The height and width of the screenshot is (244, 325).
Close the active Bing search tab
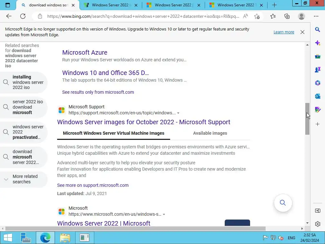(x=73, y=5)
